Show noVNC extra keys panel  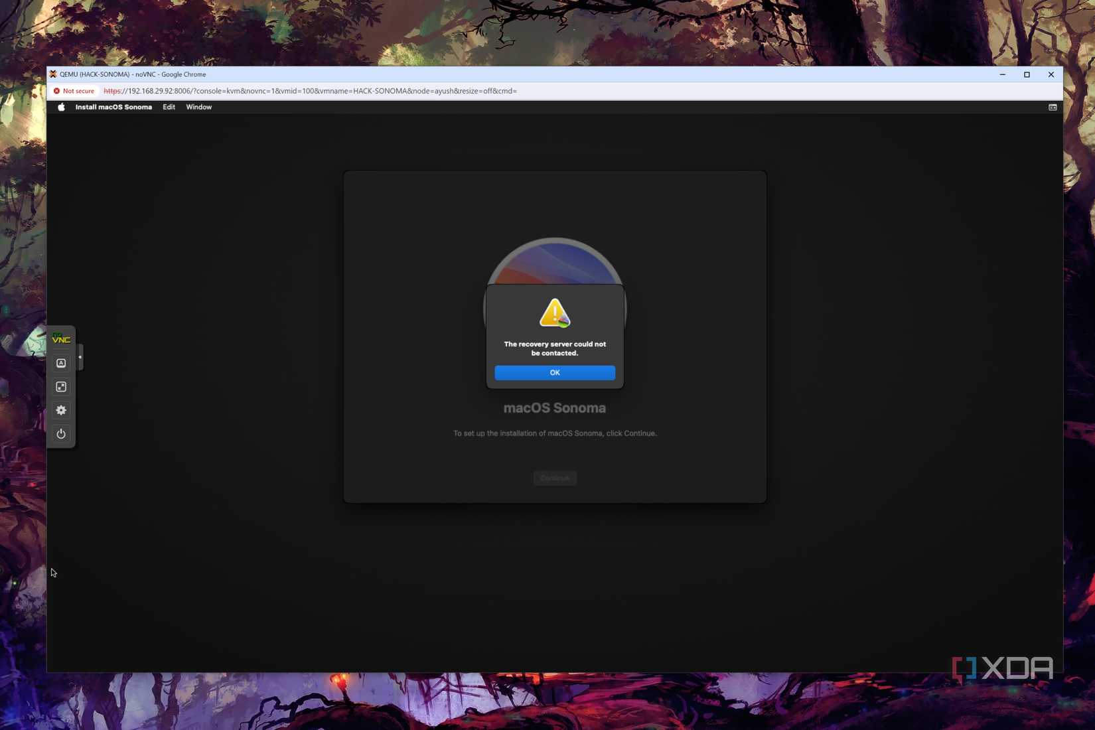61,363
